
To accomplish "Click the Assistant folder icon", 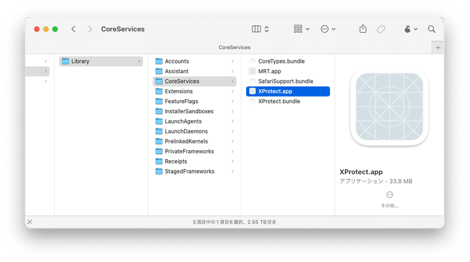I will [159, 71].
